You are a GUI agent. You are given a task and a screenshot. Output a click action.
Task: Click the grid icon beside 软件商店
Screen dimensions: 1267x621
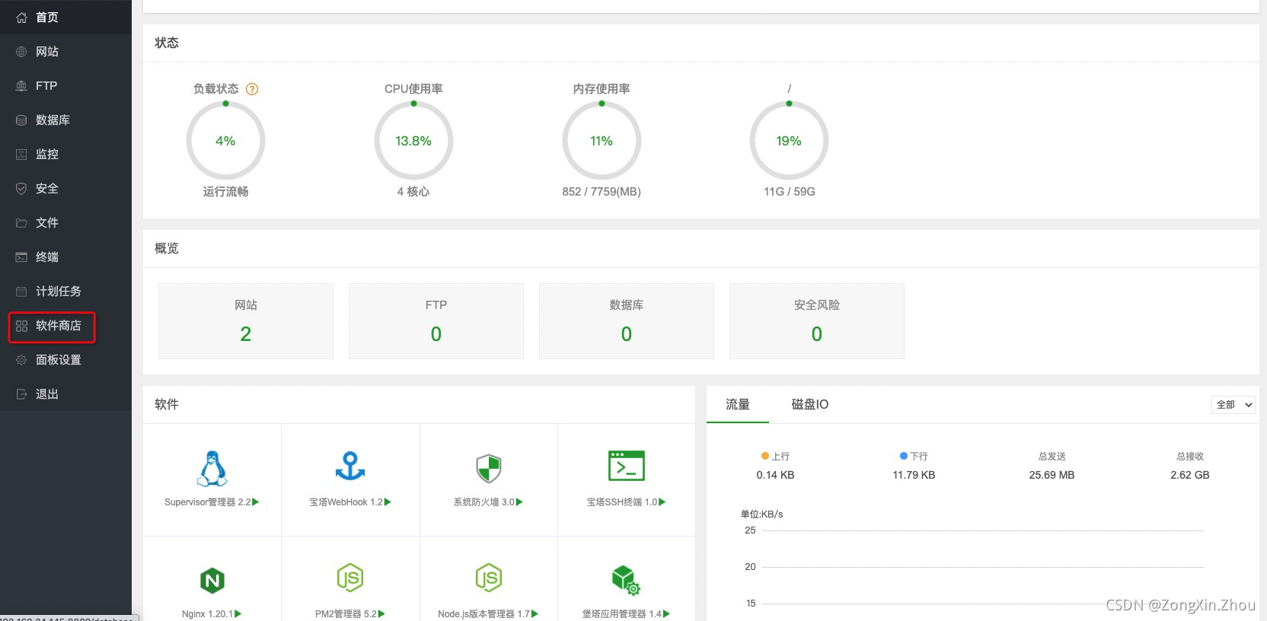[21, 326]
